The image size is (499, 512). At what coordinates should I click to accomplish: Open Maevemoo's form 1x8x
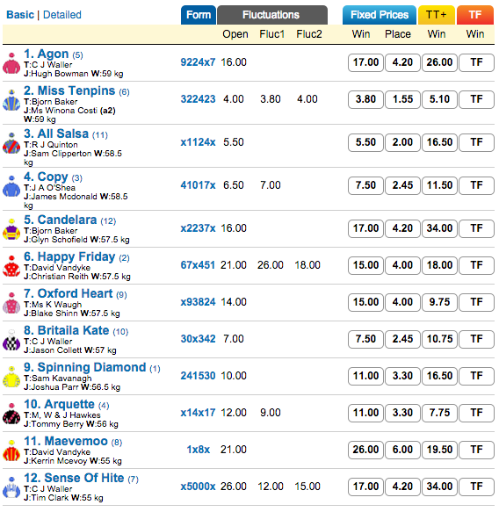198,450
